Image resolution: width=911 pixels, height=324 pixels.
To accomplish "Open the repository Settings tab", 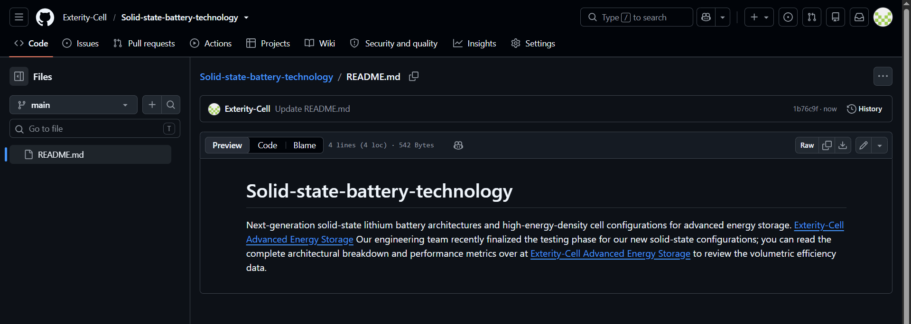I will tap(533, 43).
